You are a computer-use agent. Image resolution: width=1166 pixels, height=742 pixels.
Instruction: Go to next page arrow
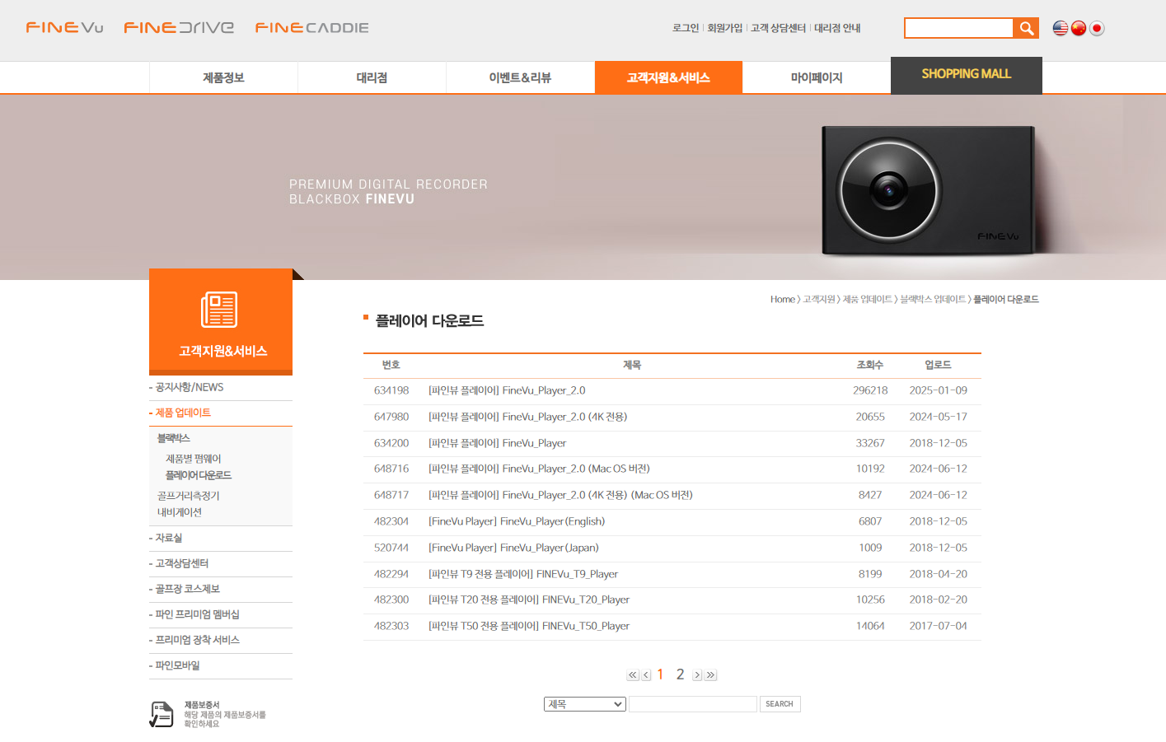tap(697, 675)
